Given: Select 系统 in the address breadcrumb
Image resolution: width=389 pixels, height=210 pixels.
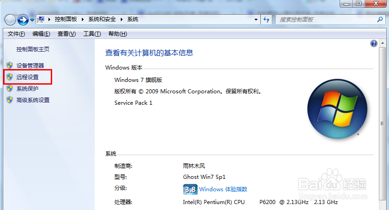Looking at the screenshot, I should (x=133, y=19).
